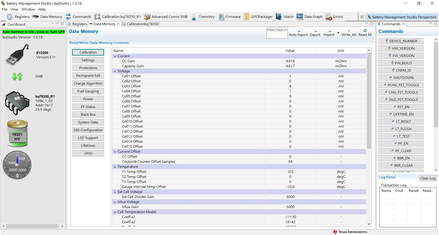Viewport: 439px width, 235px height.
Task: Click the green SMB communication arrows icon
Action: point(17,76)
